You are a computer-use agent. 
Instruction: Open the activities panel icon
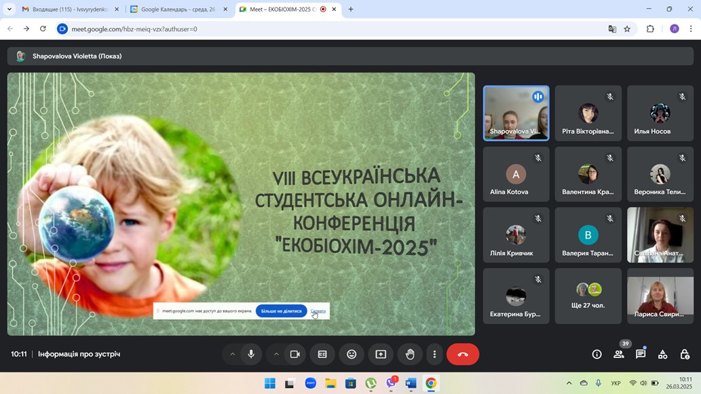click(663, 354)
